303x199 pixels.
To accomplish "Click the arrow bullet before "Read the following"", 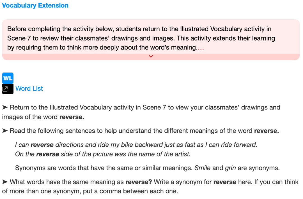I will (5, 131).
